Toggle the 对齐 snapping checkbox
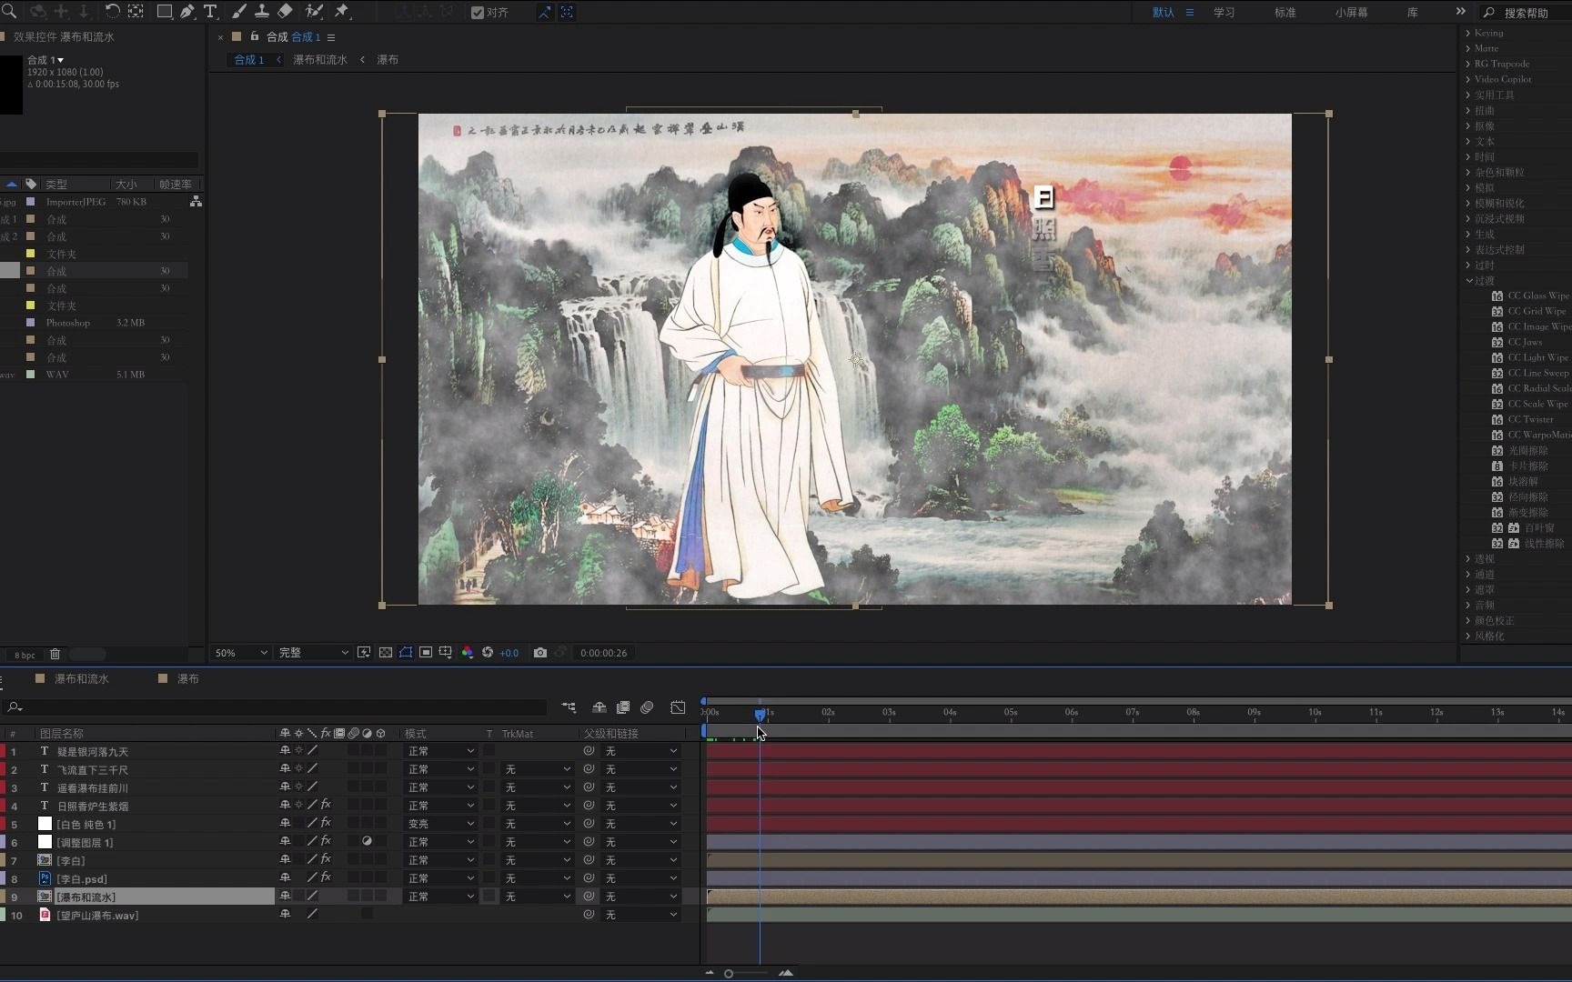The width and height of the screenshot is (1572, 982). 478,13
